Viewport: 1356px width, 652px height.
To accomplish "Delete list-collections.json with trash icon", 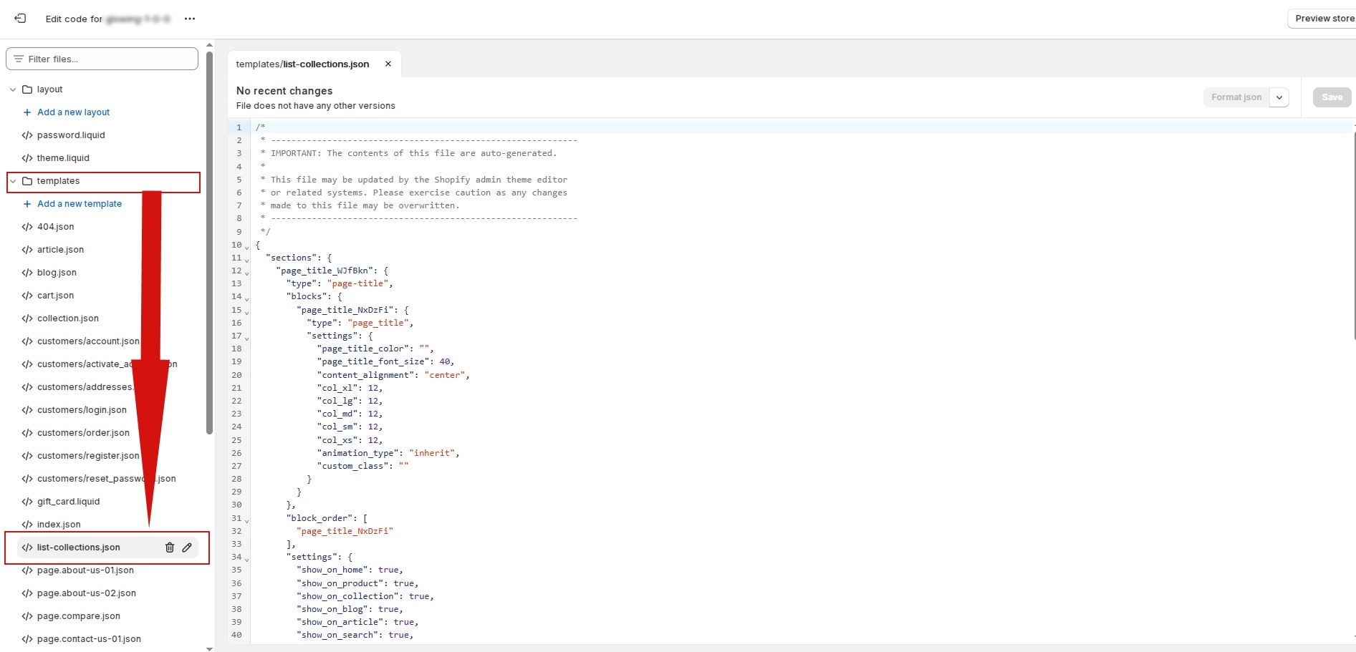I will pyautogui.click(x=170, y=548).
